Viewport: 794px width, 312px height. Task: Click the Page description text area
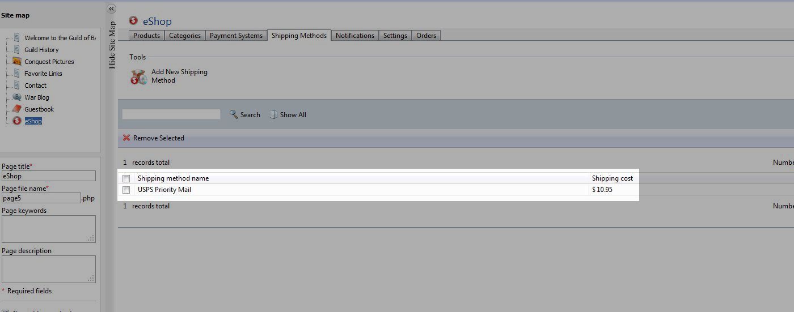click(48, 269)
